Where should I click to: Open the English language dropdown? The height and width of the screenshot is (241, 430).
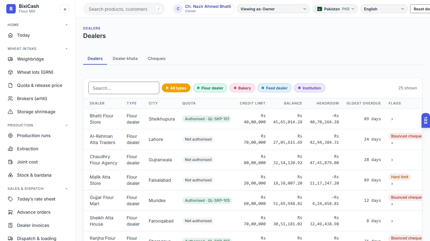(x=384, y=9)
